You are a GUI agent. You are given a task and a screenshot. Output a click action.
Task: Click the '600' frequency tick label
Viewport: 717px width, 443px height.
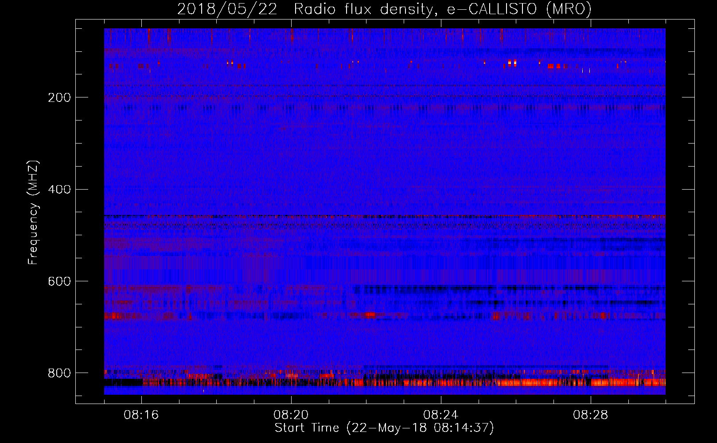pos(59,281)
